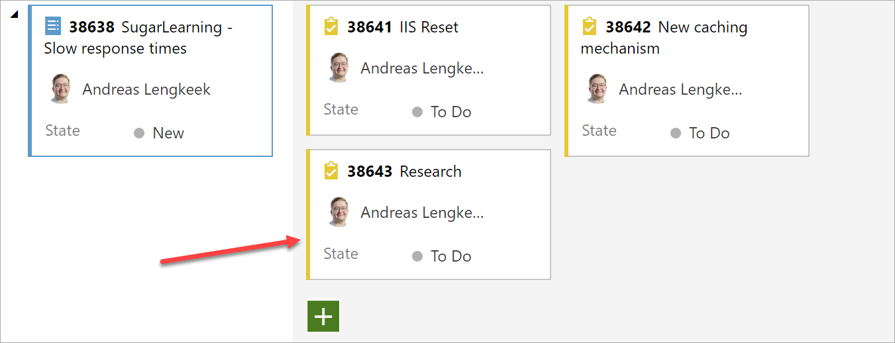Click the product backlog item icon on card 38638

point(52,26)
